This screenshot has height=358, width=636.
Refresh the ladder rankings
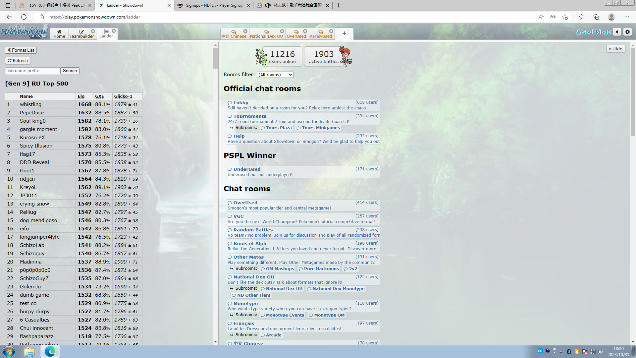point(18,60)
